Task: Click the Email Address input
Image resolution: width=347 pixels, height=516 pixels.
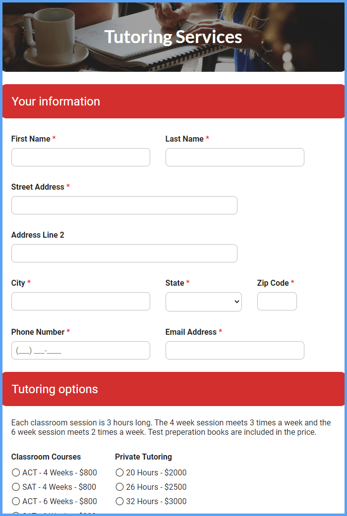Action: pos(234,351)
